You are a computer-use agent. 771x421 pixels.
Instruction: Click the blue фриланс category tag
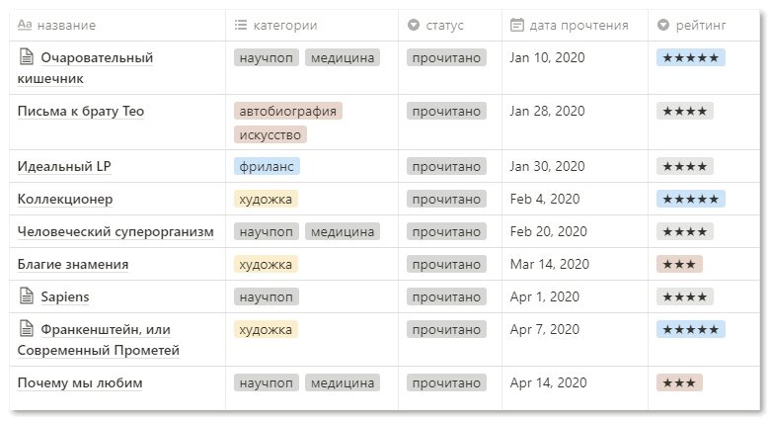tap(267, 167)
